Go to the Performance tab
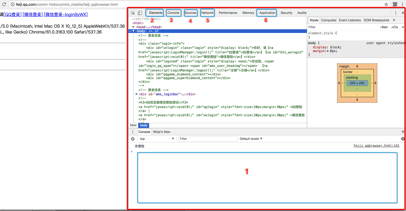Image resolution: width=406 pixels, height=211 pixels. coord(228,13)
